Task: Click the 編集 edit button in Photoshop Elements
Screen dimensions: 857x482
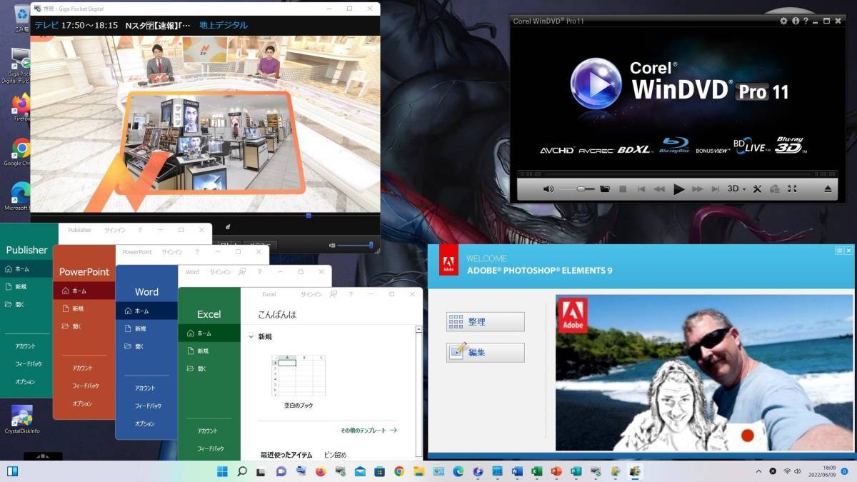Action: [x=486, y=353]
